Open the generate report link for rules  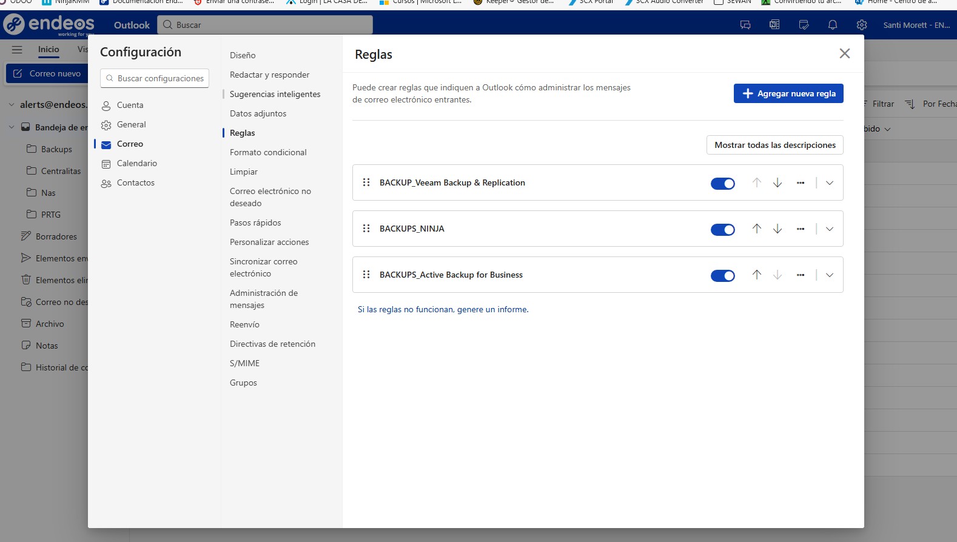click(x=443, y=309)
